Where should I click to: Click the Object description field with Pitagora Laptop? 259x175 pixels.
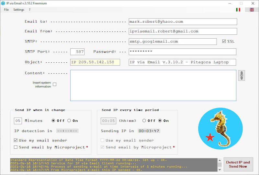182,62
